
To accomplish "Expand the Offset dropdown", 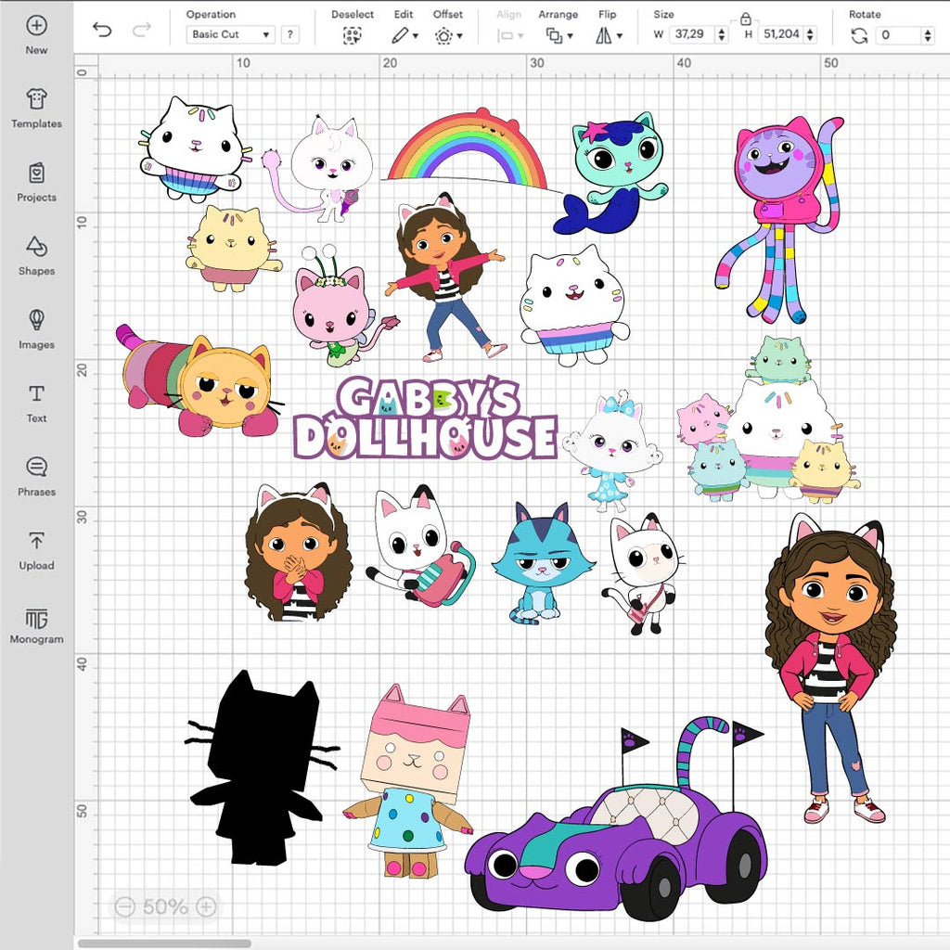I will click(x=448, y=35).
